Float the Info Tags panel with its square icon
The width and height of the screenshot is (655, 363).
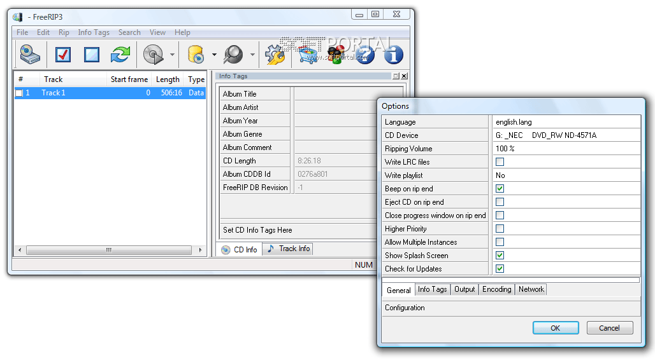(x=396, y=76)
